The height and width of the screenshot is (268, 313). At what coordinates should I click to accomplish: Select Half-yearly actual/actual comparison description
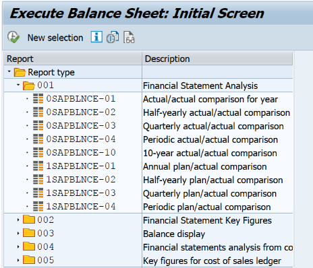[x=217, y=112]
